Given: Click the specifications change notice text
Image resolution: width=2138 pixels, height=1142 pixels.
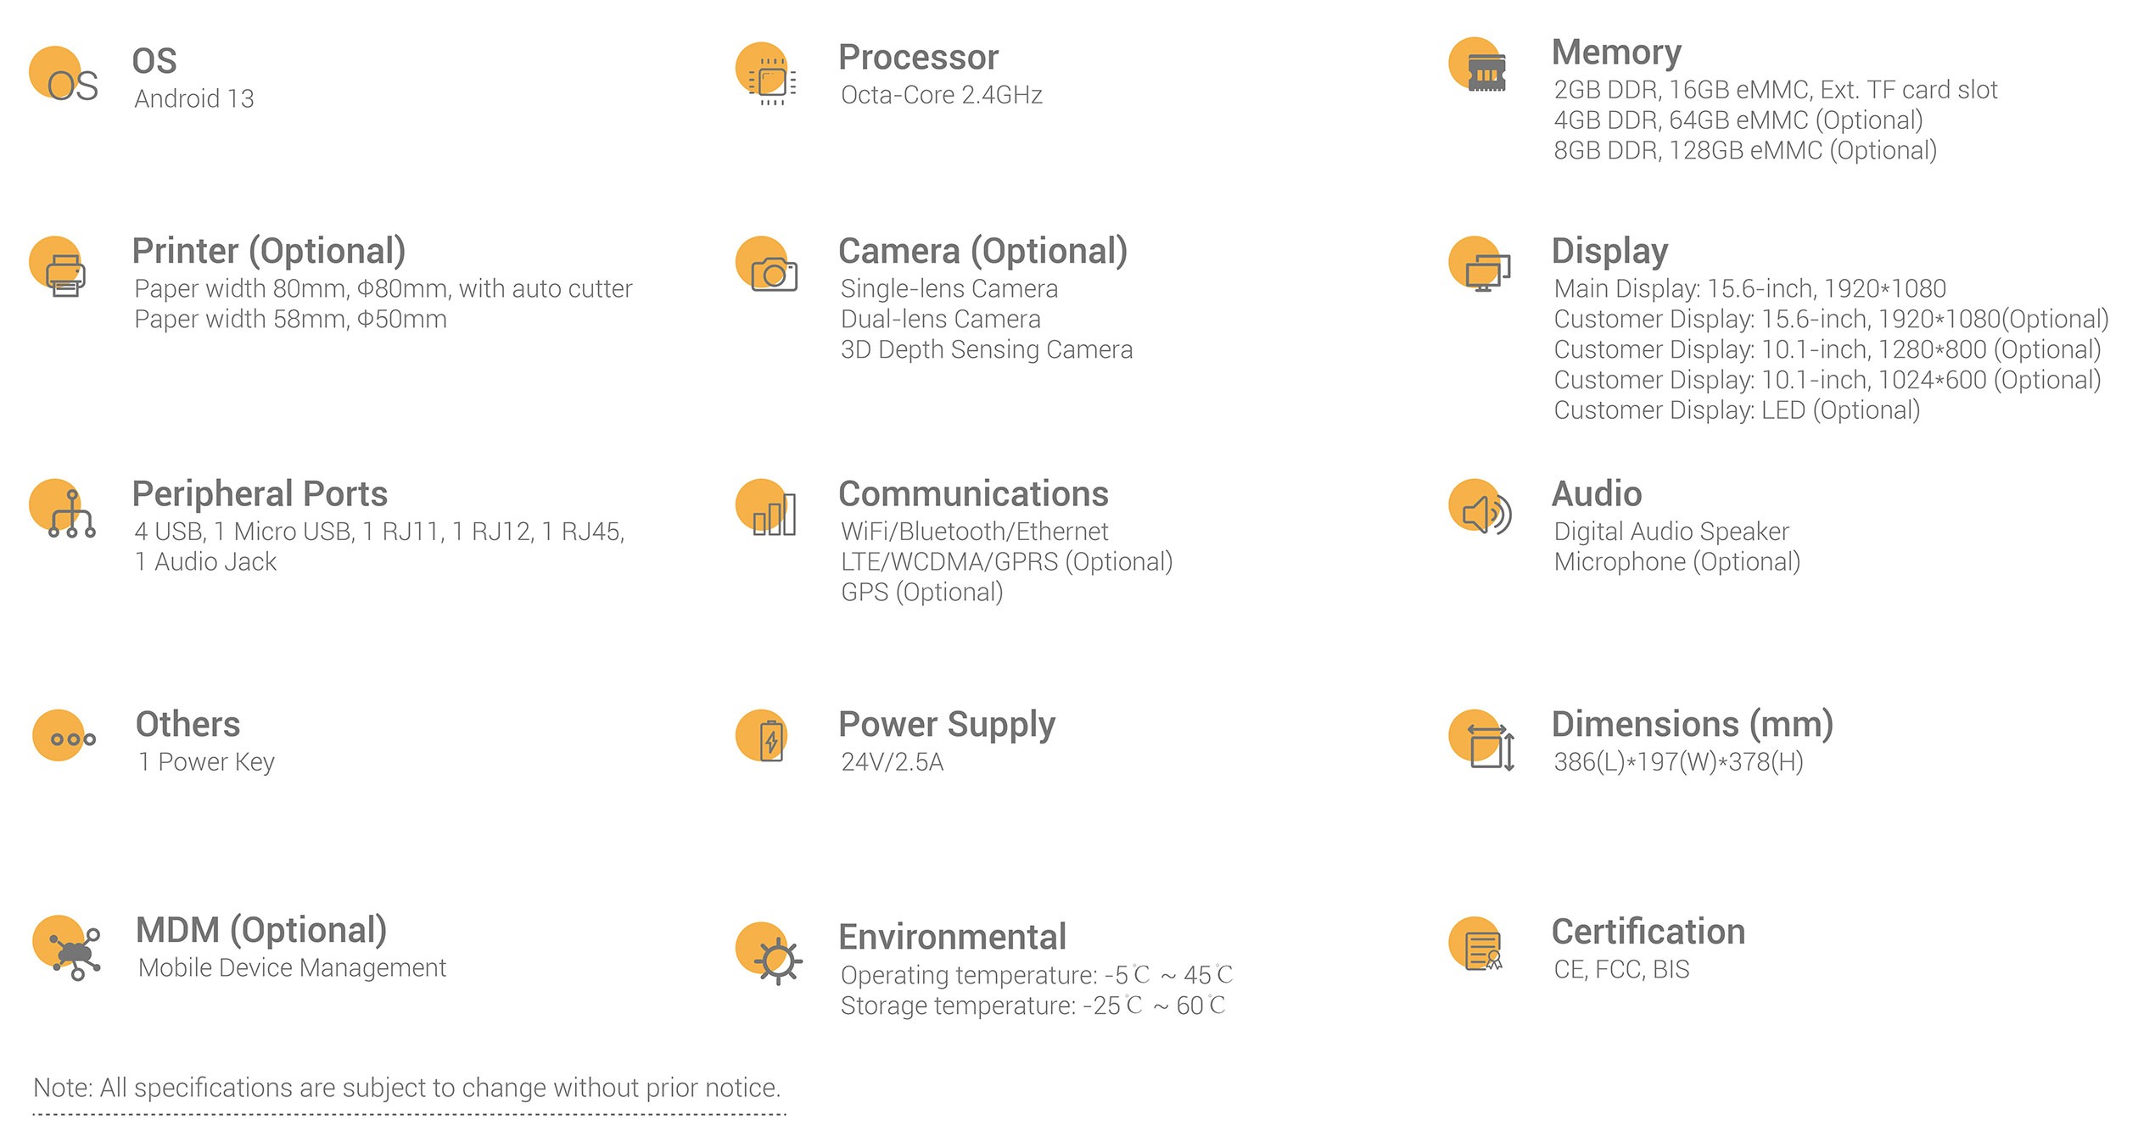Looking at the screenshot, I should coord(406,1088).
